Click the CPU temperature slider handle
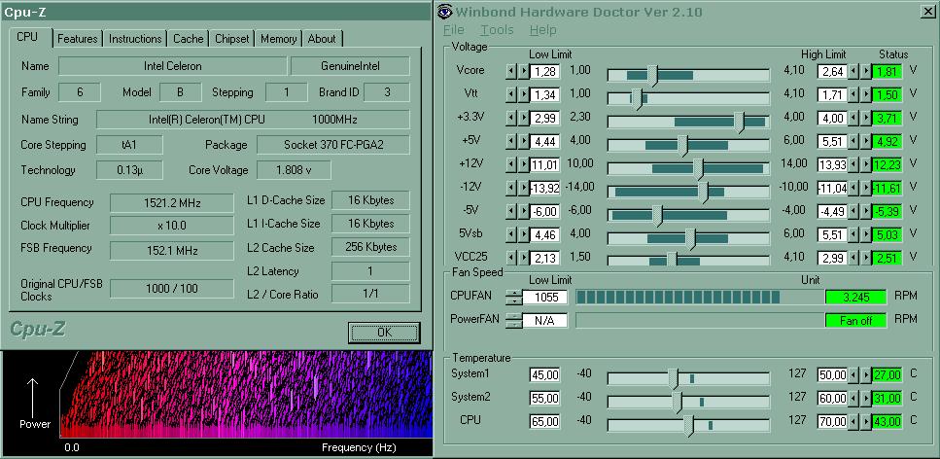Image resolution: width=940 pixels, height=459 pixels. (x=689, y=426)
